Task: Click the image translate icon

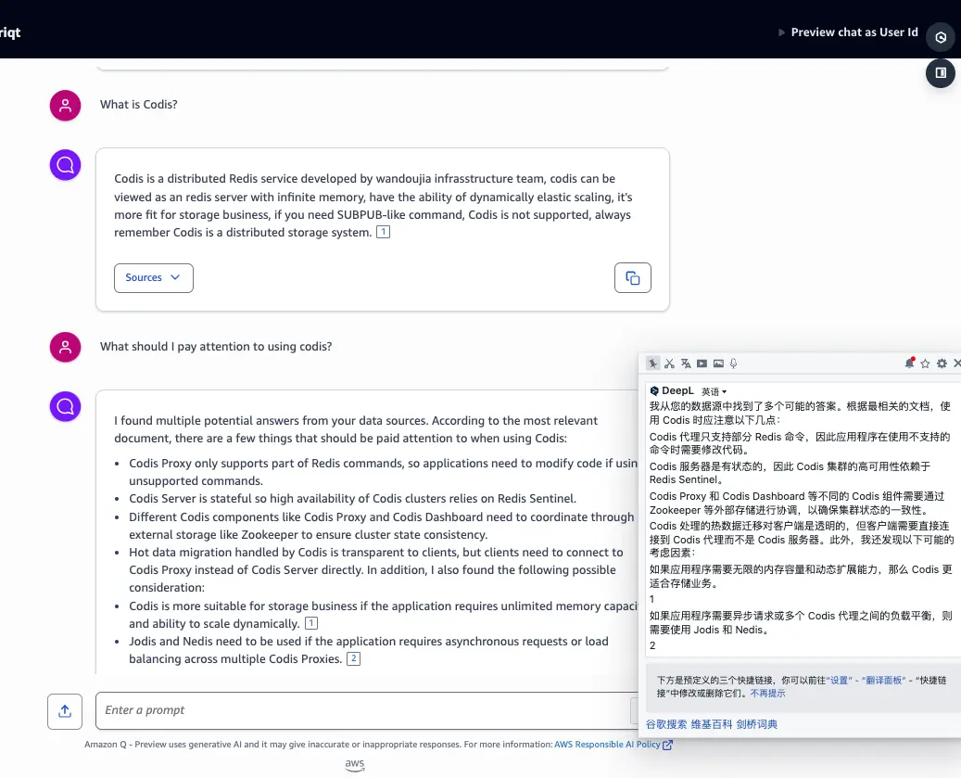Action: tap(718, 363)
